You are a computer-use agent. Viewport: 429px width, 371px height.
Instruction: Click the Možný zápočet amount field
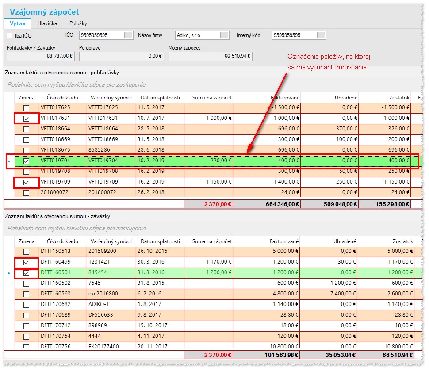point(211,56)
